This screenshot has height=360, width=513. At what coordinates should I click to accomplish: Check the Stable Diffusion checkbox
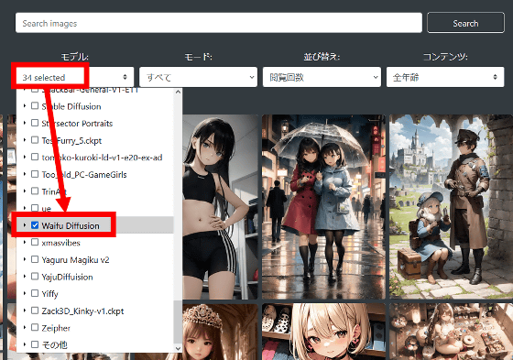point(35,105)
